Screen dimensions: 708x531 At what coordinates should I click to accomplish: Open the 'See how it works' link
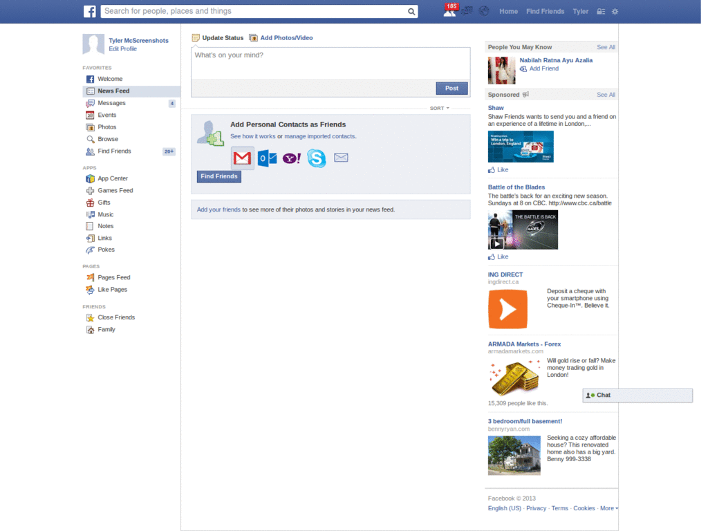[253, 136]
